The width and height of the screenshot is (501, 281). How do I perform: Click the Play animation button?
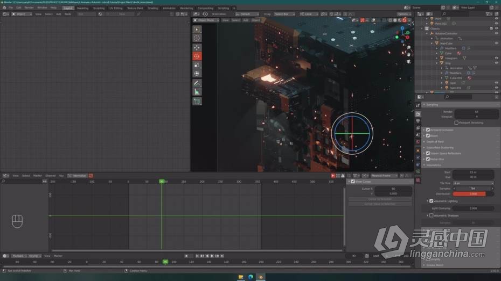(212, 256)
